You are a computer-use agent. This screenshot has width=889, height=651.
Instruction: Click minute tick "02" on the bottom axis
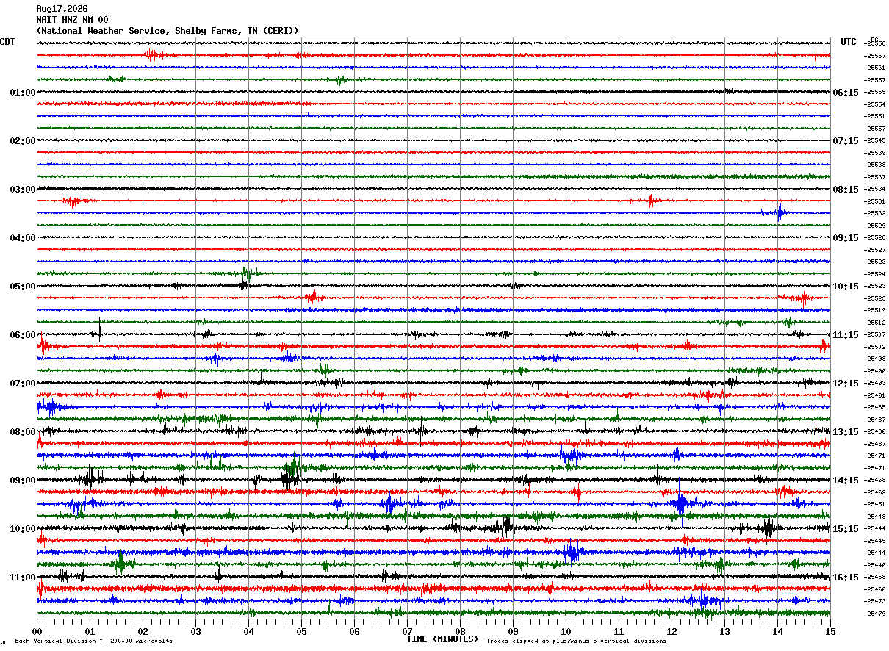tap(143, 631)
